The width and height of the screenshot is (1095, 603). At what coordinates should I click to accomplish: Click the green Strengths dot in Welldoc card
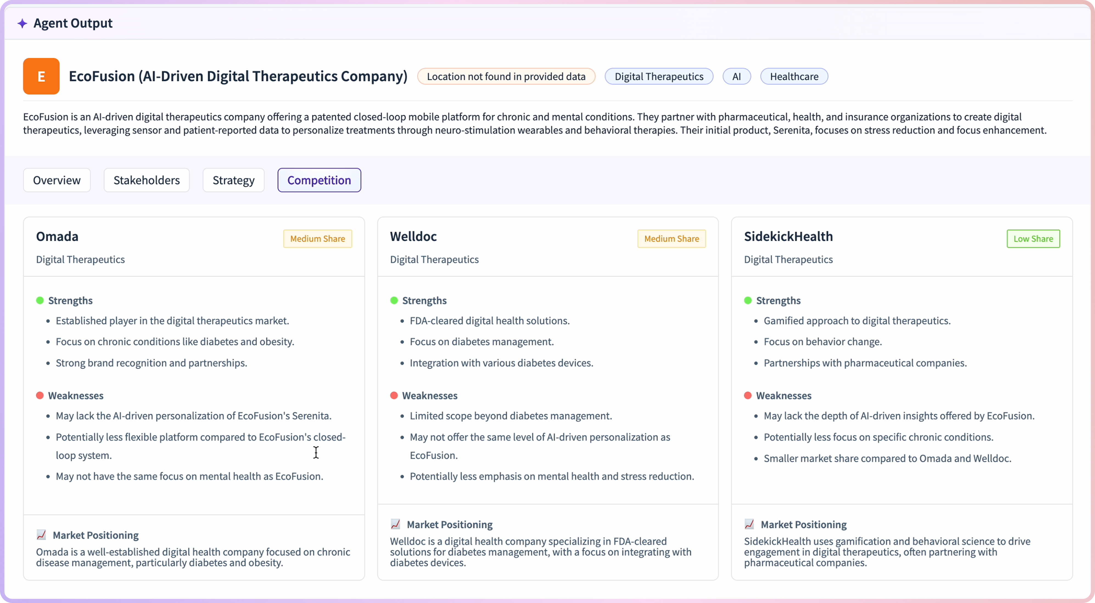(x=394, y=301)
